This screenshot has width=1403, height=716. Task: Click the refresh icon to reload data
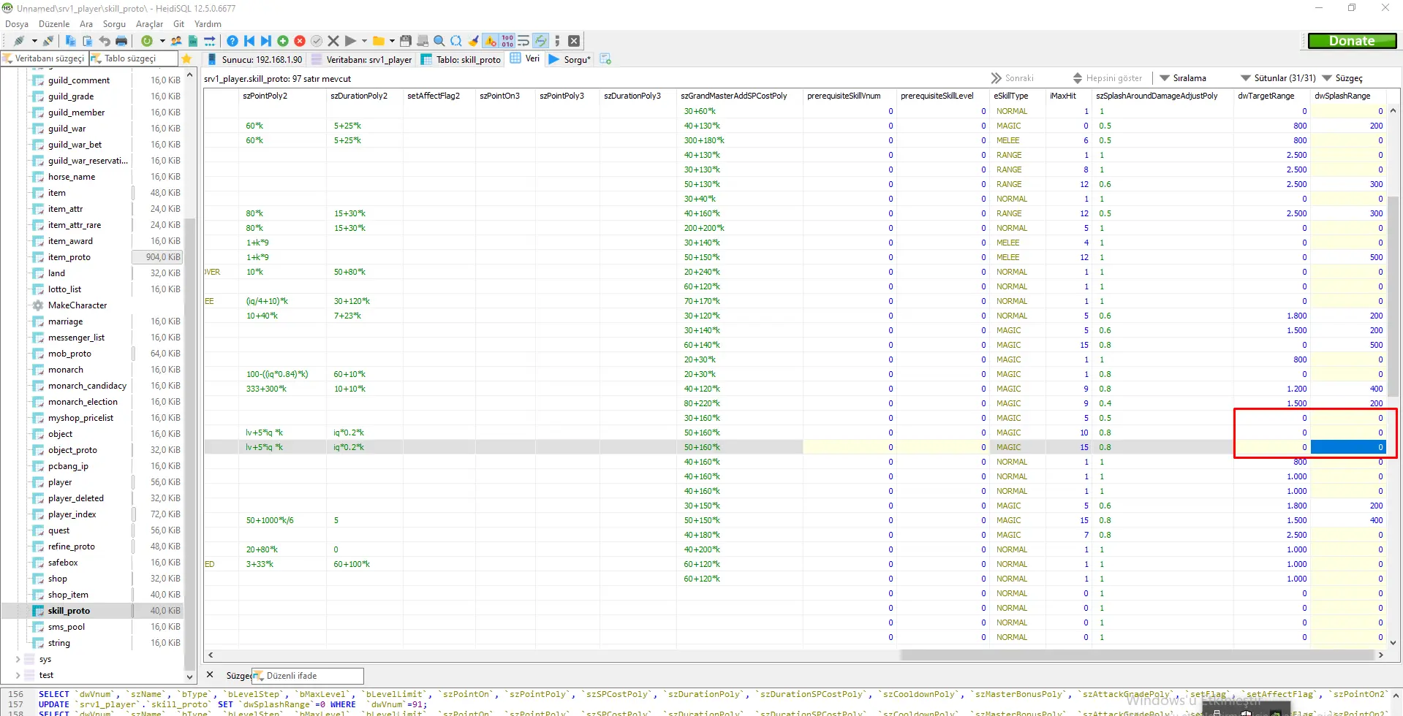(146, 41)
